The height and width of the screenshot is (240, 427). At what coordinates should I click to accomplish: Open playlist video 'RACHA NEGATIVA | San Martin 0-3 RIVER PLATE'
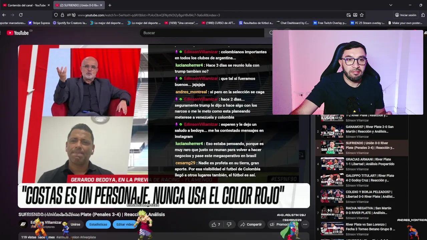[362, 213]
